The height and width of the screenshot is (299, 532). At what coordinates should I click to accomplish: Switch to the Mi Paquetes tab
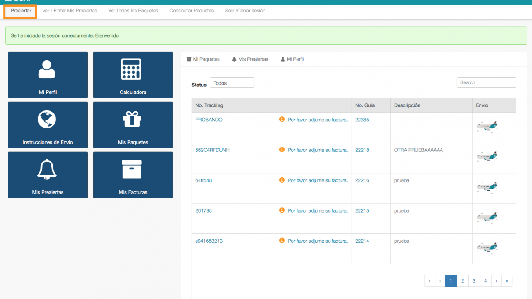203,59
